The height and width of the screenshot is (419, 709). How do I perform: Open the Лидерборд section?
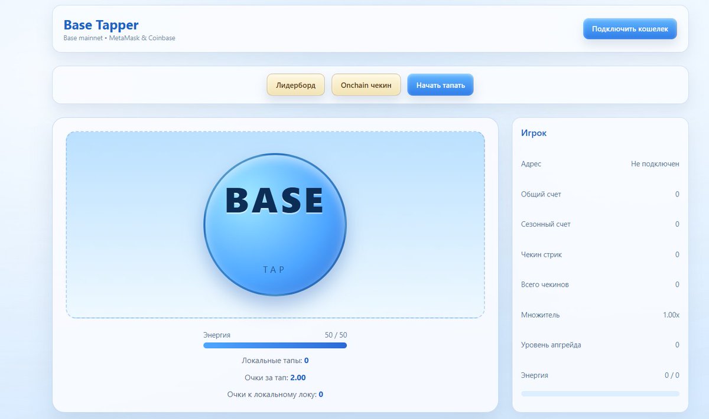[x=295, y=85]
